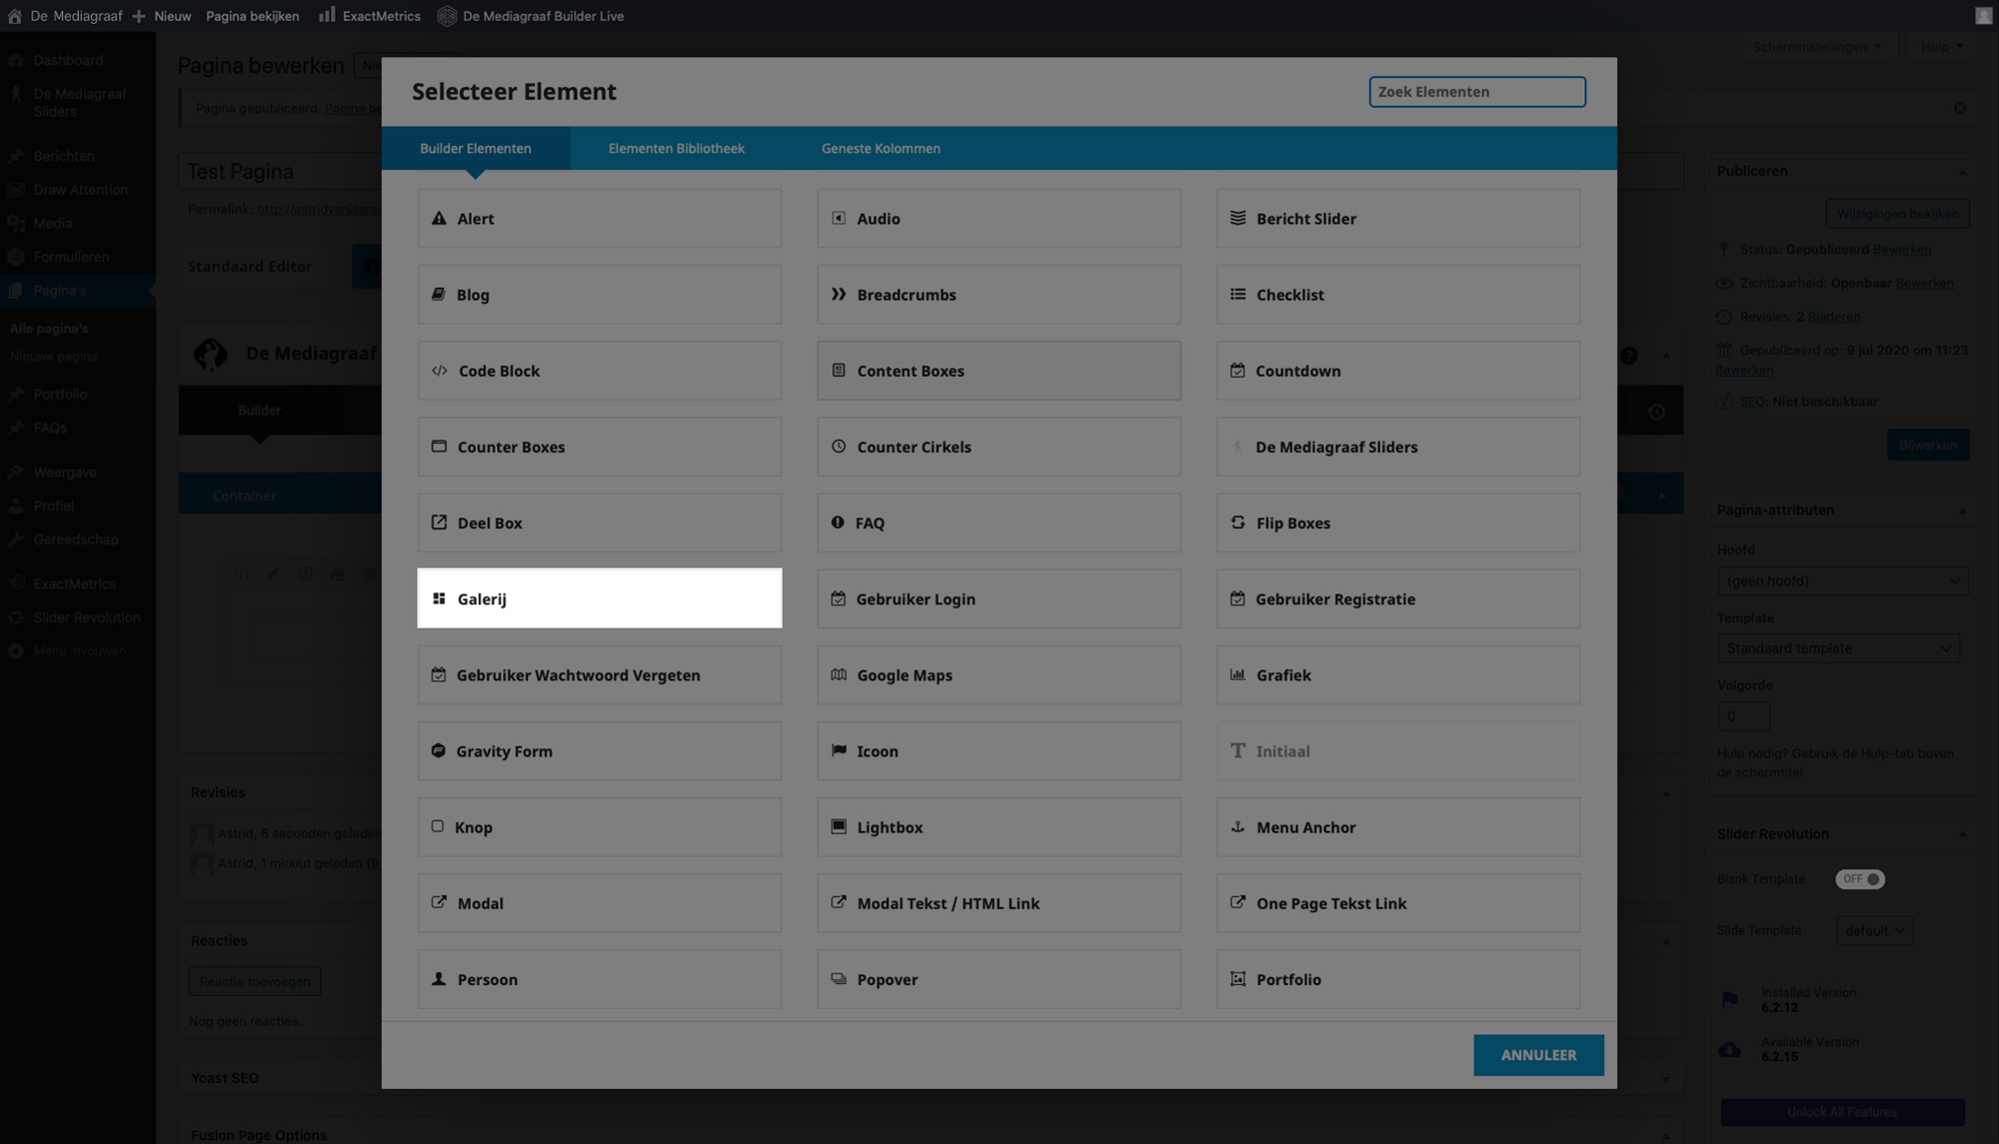Switch to the Geneste Kolommen tab
The height and width of the screenshot is (1144, 1999).
coord(881,148)
